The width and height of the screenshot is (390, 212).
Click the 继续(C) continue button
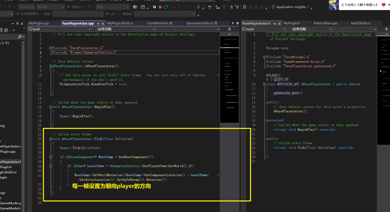tap(75, 7)
